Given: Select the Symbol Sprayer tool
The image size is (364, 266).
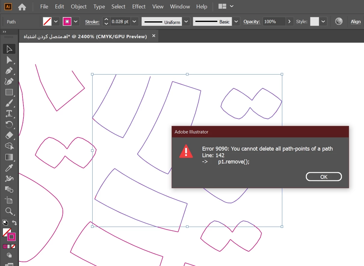Looking at the screenshot, I should pos(9,179).
